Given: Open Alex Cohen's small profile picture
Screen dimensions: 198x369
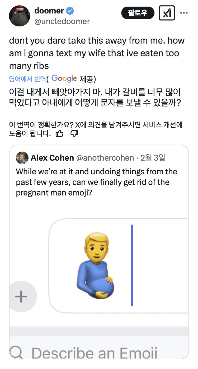Looking at the screenshot, I should pyautogui.click(x=22, y=158).
